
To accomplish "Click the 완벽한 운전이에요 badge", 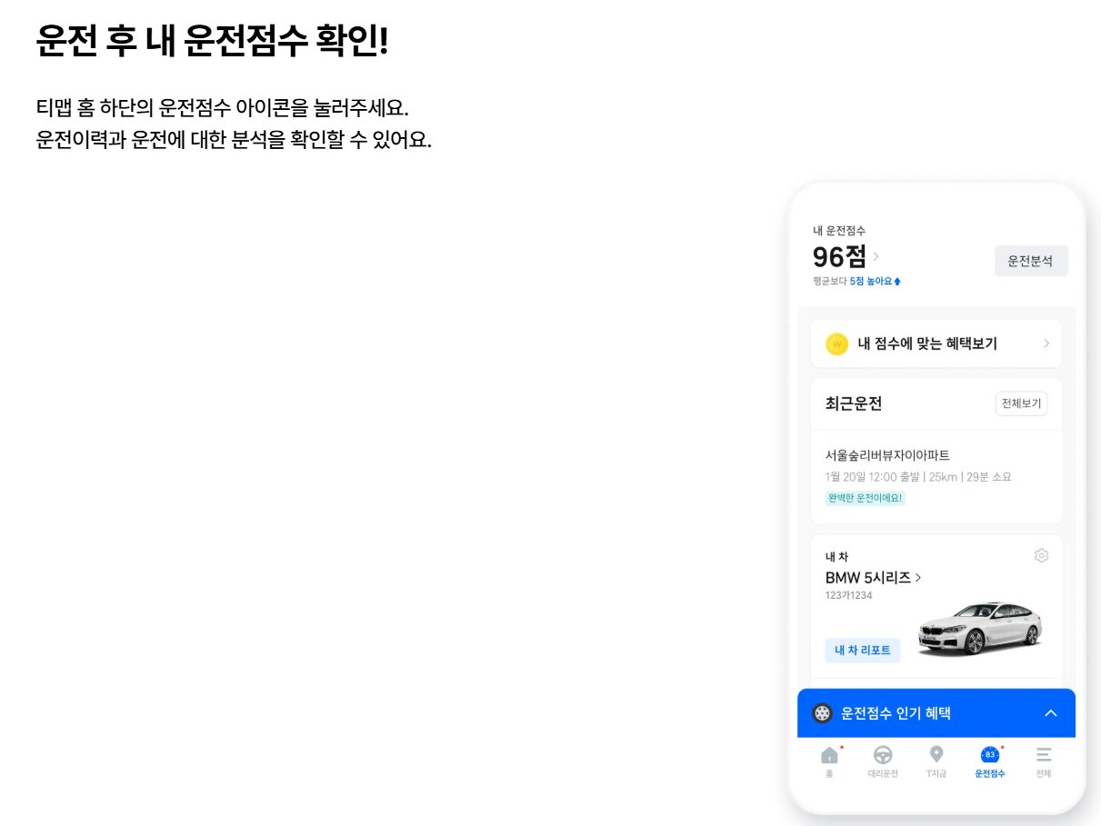I will (x=863, y=498).
